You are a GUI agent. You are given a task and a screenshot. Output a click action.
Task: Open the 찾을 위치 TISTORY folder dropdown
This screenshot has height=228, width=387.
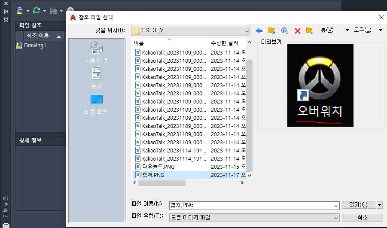pos(191,31)
